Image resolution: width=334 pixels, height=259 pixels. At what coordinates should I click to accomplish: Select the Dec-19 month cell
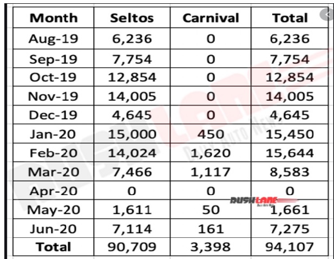[x=54, y=114]
